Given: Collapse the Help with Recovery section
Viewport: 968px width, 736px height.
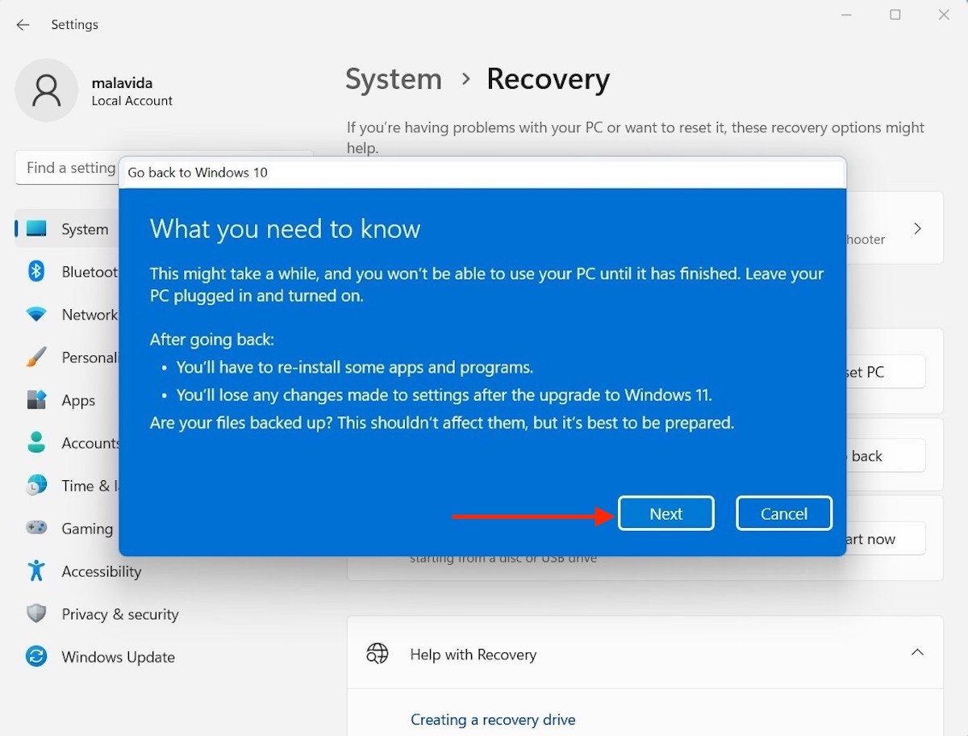Looking at the screenshot, I should [x=917, y=652].
